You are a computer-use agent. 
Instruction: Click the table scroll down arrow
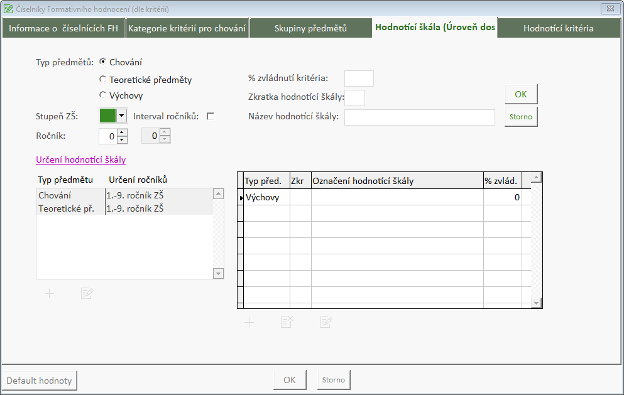coord(536,303)
